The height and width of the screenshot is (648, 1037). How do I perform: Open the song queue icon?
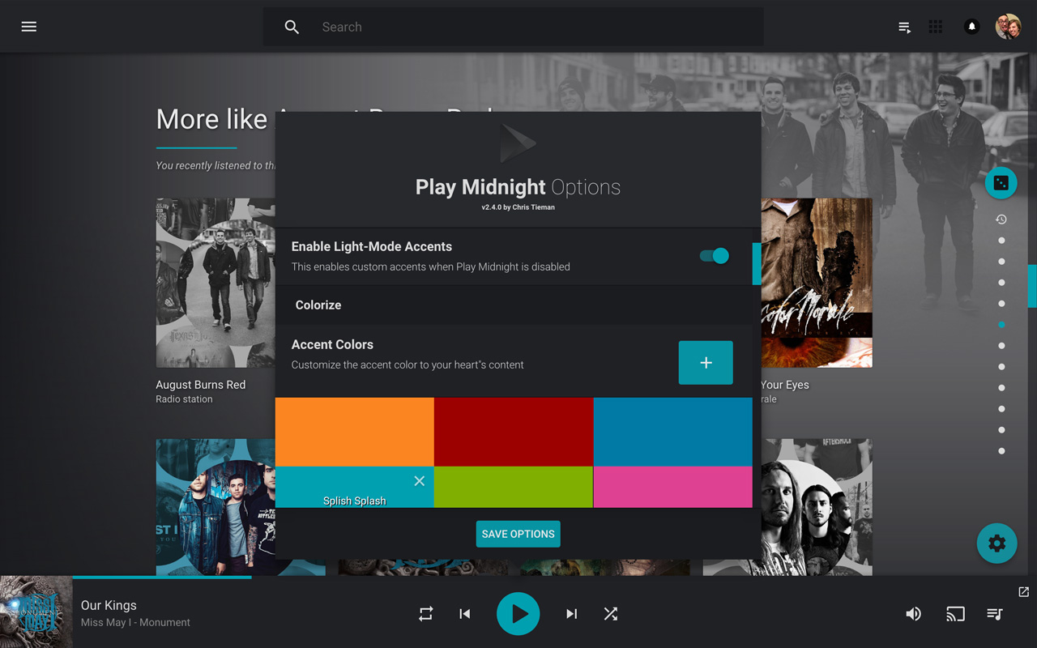(995, 614)
